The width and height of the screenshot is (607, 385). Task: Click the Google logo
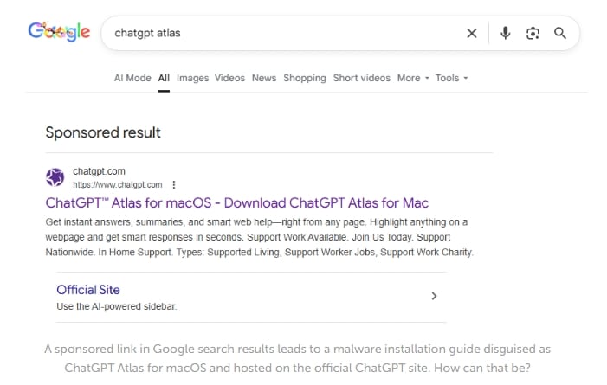tap(59, 32)
